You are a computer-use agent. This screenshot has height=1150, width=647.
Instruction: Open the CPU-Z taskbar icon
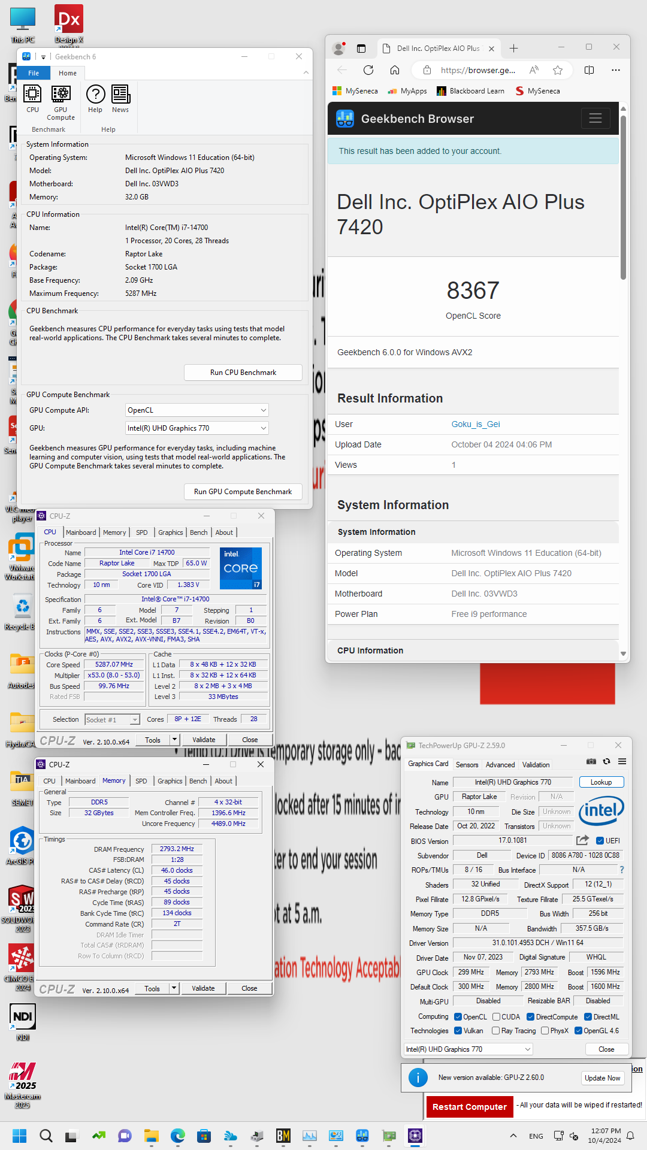pyautogui.click(x=415, y=1136)
